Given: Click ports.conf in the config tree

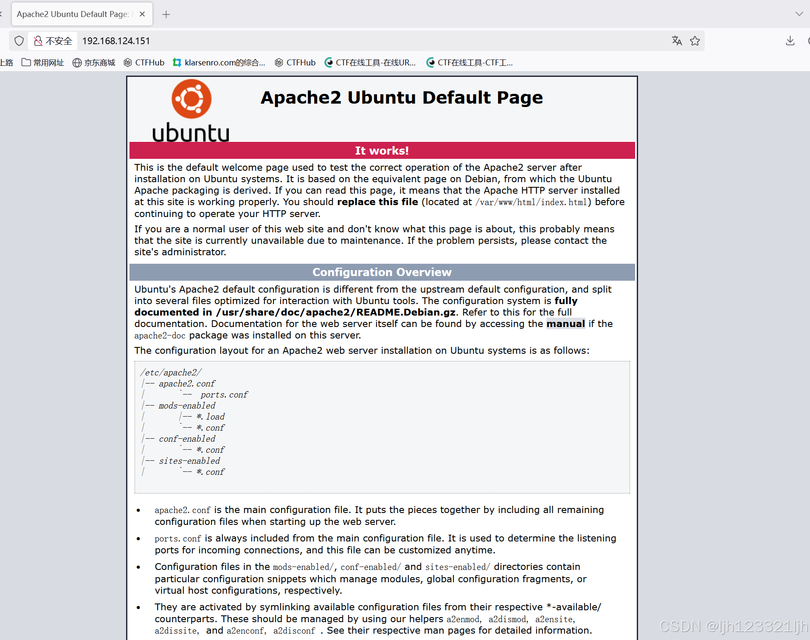Looking at the screenshot, I should (x=224, y=395).
